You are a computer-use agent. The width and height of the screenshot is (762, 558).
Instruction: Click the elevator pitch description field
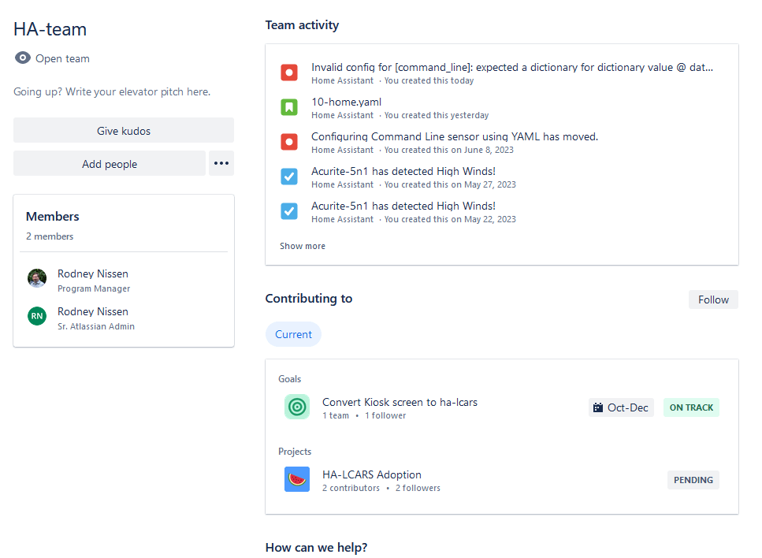point(112,91)
